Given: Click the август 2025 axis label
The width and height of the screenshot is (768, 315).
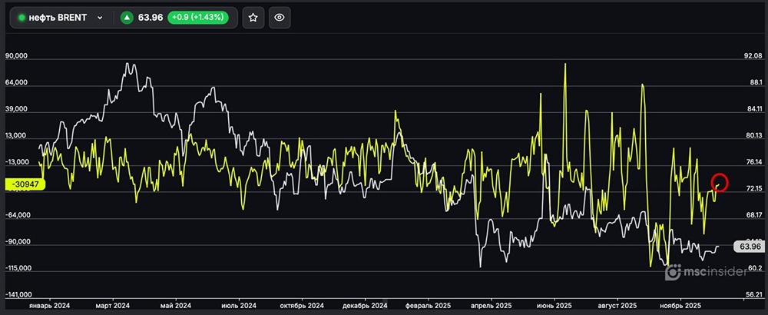Looking at the screenshot, I should [x=617, y=304].
